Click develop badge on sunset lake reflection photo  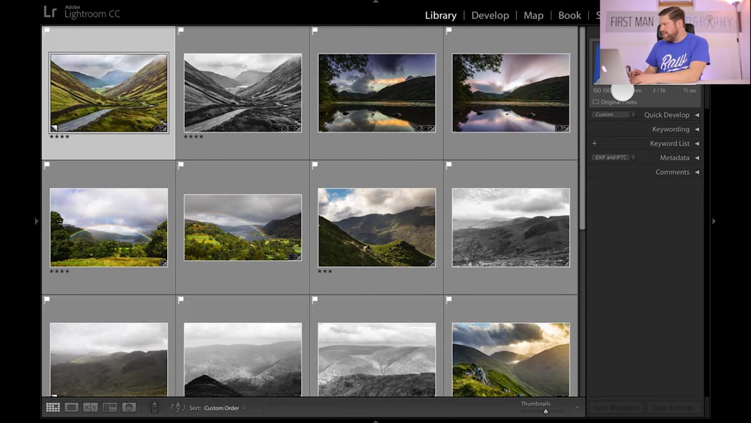(432, 128)
